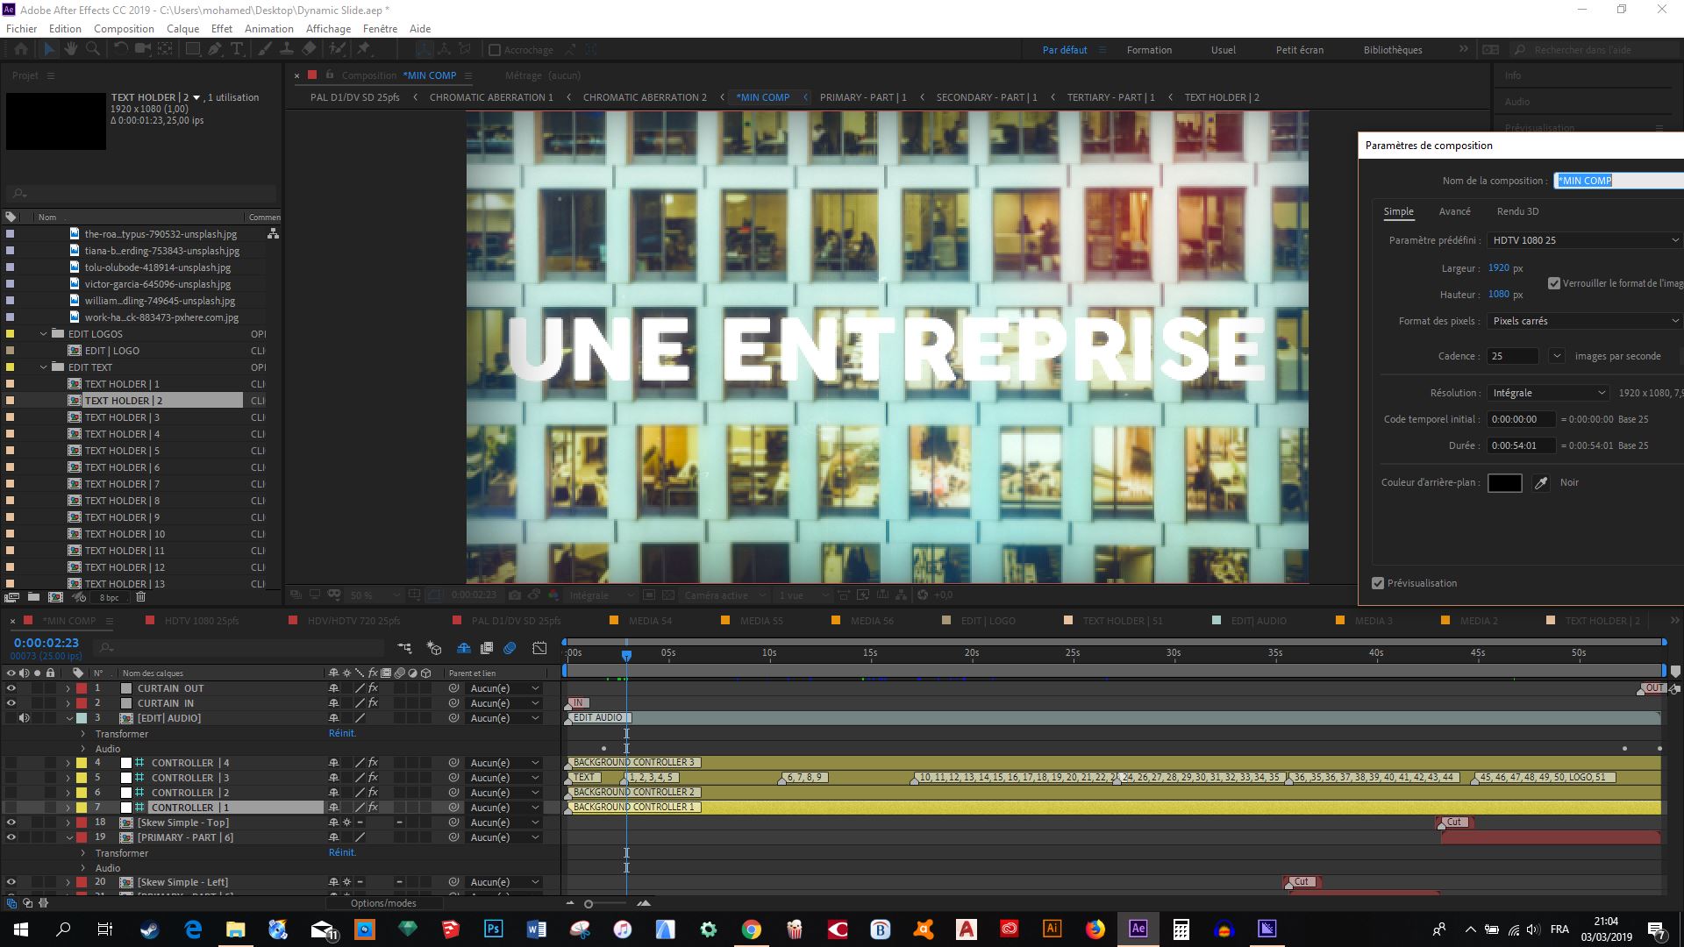The height and width of the screenshot is (947, 1684).
Task: Hide the CURTAIN IN layer eye
Action: click(x=11, y=703)
